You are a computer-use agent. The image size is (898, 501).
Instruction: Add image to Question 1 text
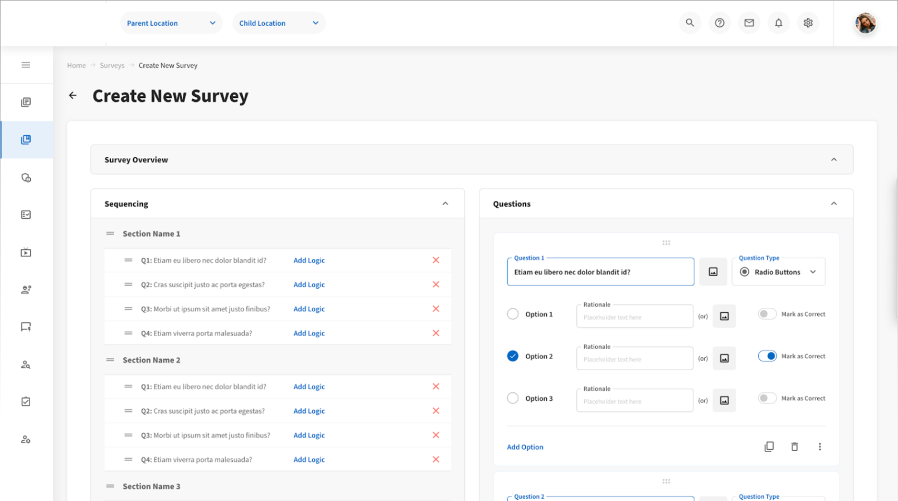tap(713, 272)
